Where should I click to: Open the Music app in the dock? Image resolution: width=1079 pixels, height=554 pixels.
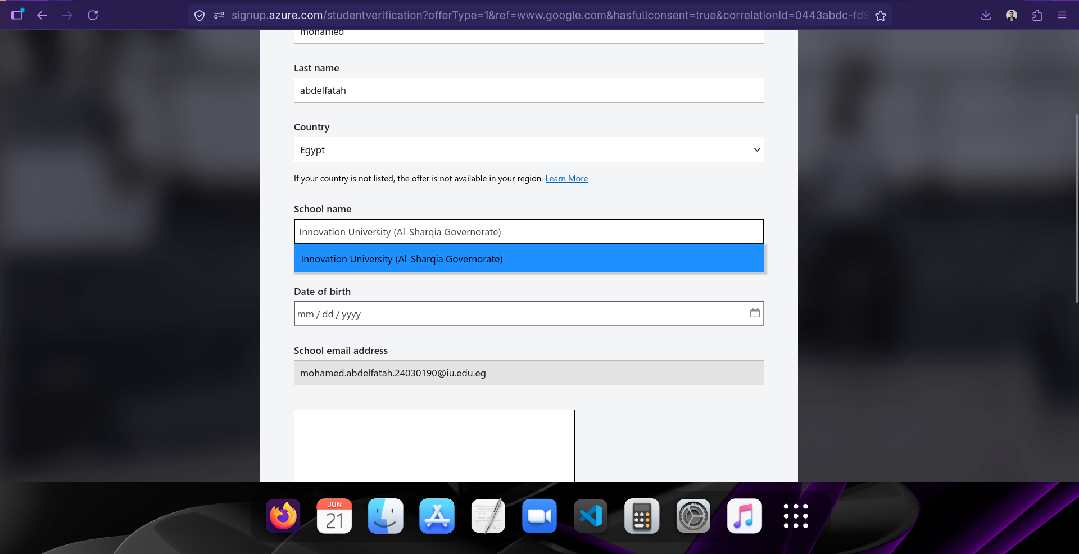pos(745,516)
